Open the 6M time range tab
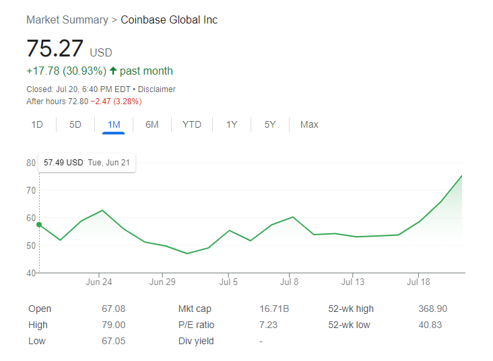The height and width of the screenshot is (361, 493). pyautogui.click(x=152, y=124)
